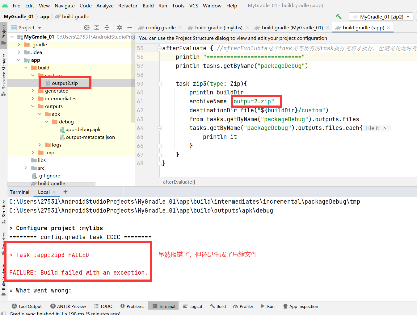Open a new terminal with the plus button
The height and width of the screenshot is (315, 417).
point(65,192)
